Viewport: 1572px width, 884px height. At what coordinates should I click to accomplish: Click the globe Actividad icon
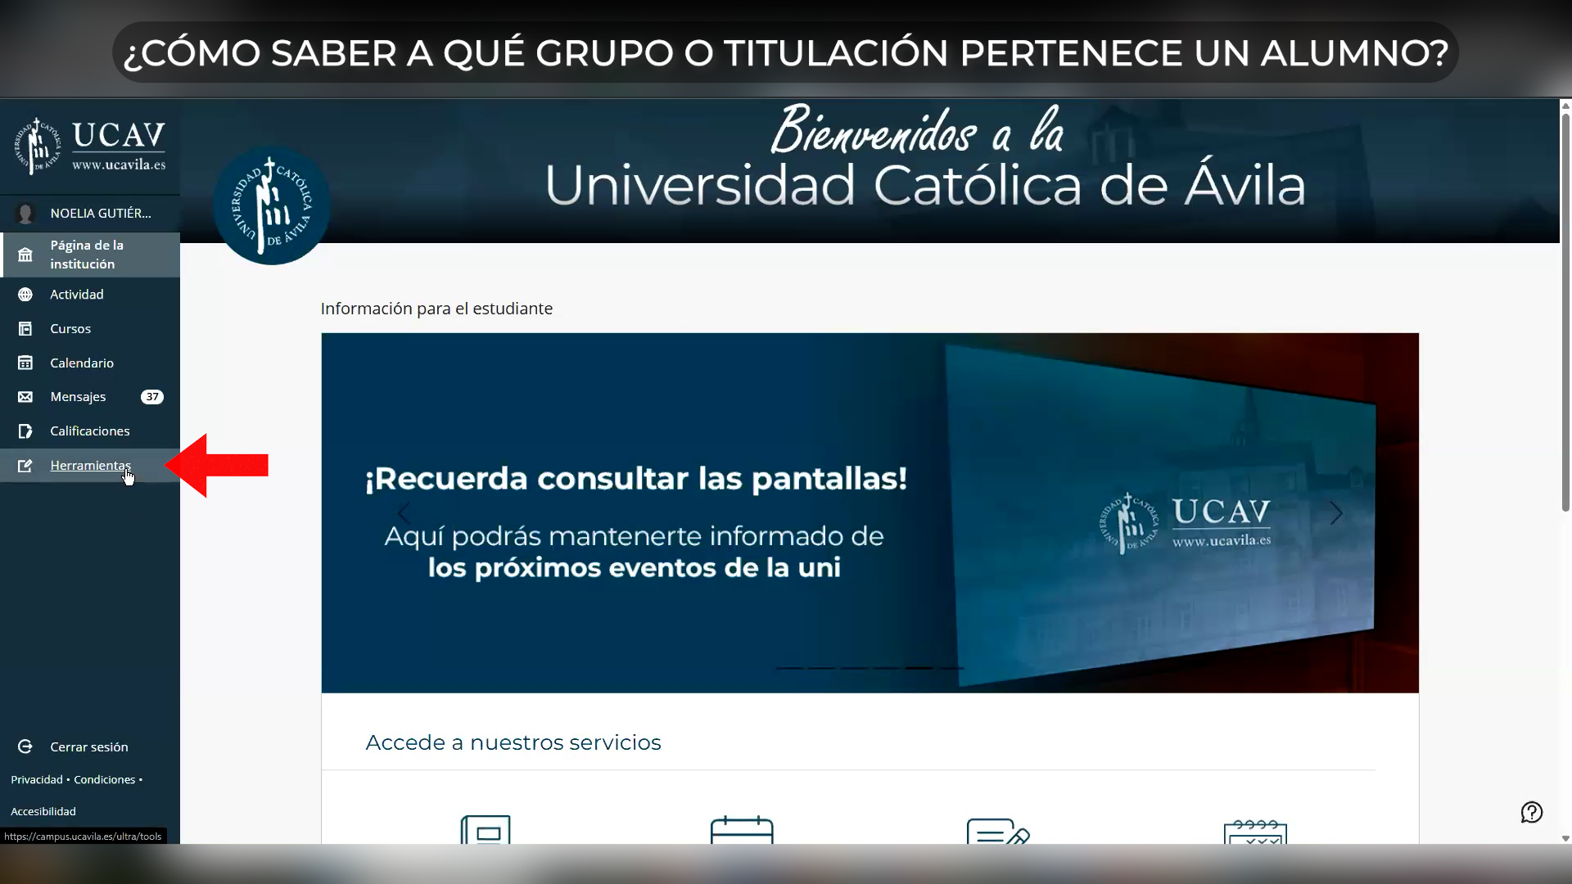pos(25,295)
